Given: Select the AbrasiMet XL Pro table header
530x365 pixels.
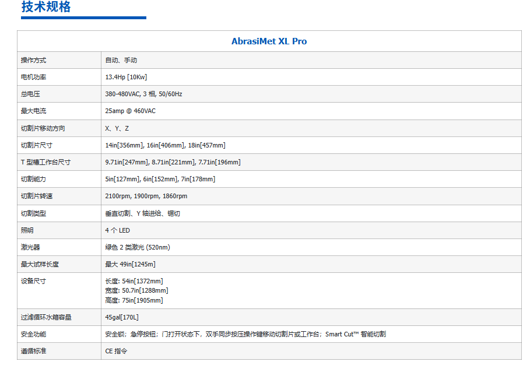Looking at the screenshot, I should [269, 41].
